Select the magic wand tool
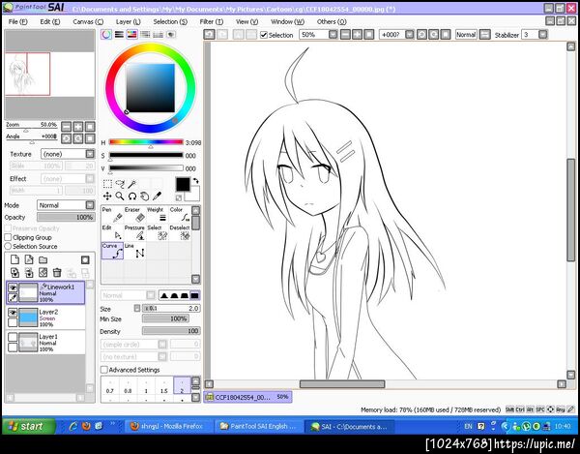580x454 pixels. point(132,184)
